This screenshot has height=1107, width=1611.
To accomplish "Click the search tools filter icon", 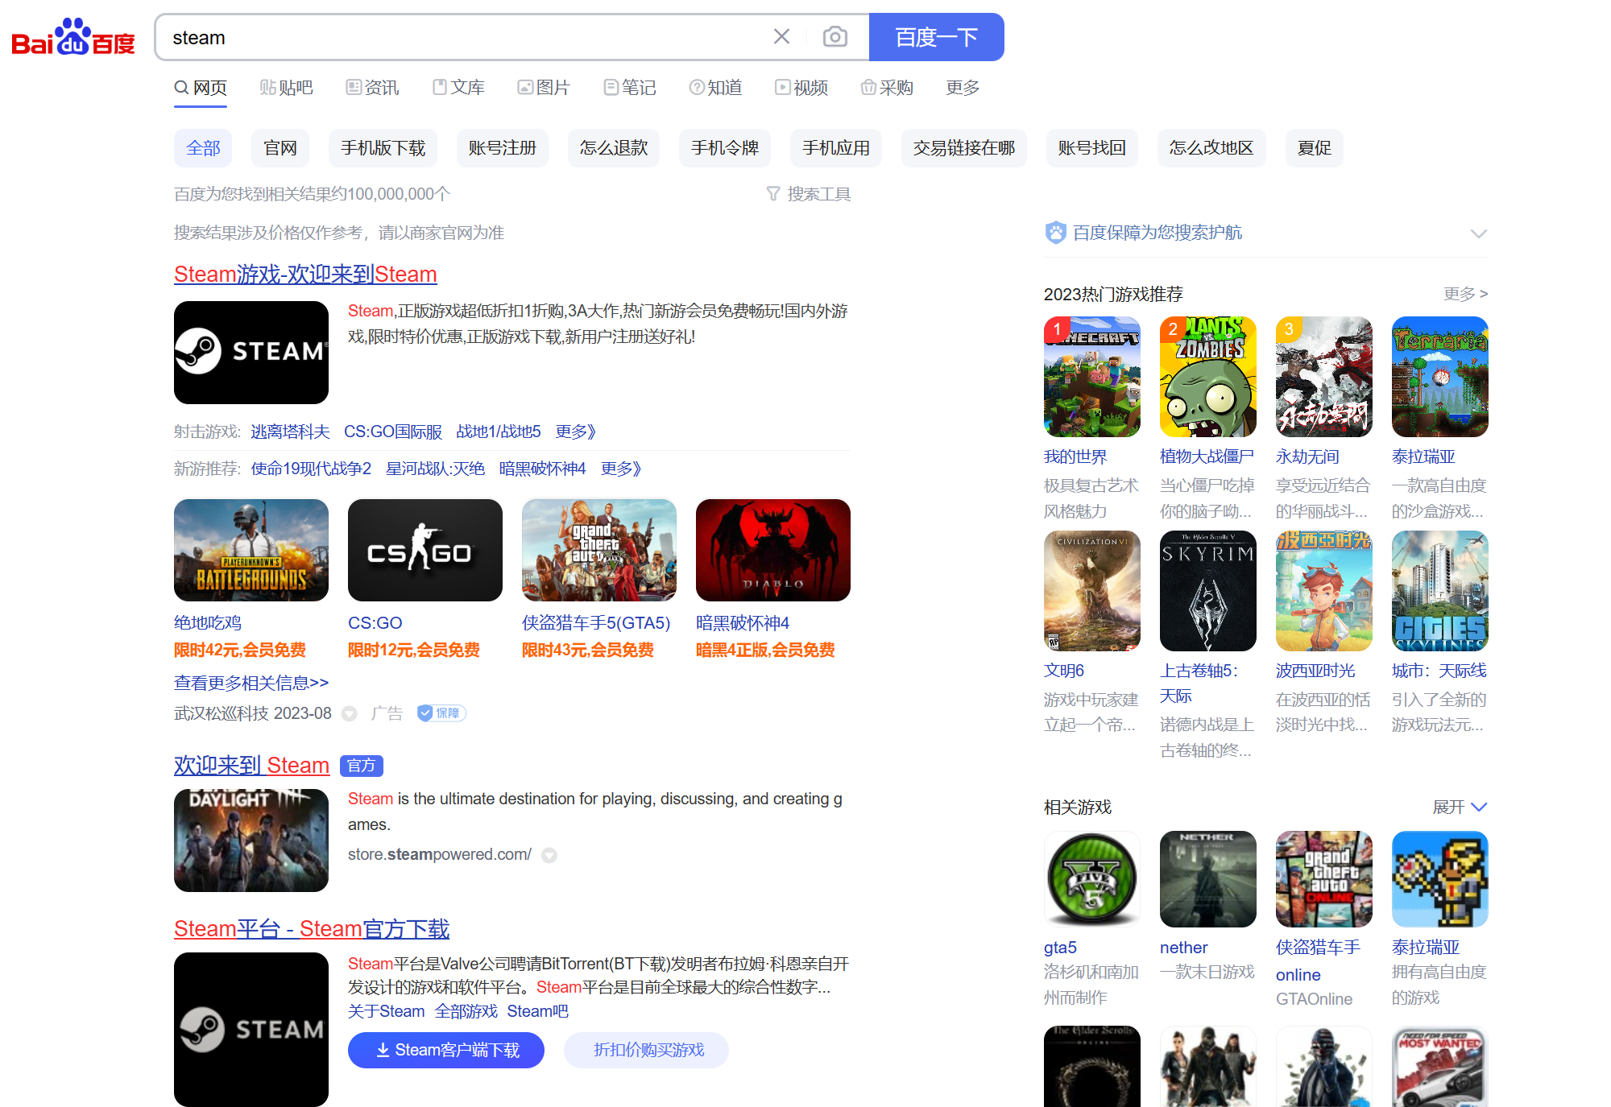I will pos(773,194).
